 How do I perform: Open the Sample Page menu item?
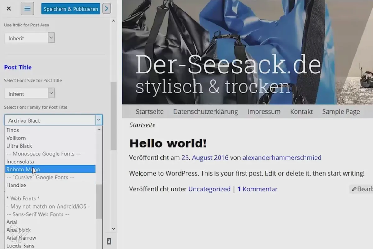pyautogui.click(x=341, y=111)
